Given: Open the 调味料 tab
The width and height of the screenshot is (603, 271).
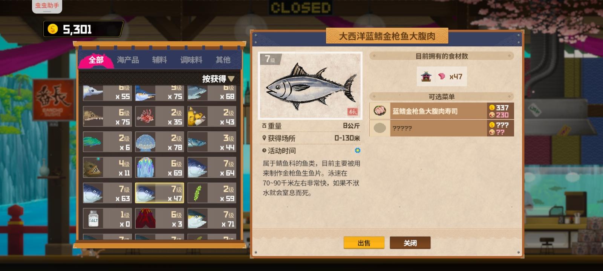Looking at the screenshot, I should coord(191,60).
